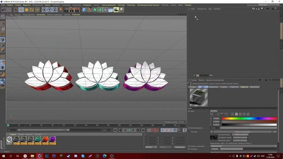
Task: Toggle autokeying red button
Action: coord(153,130)
